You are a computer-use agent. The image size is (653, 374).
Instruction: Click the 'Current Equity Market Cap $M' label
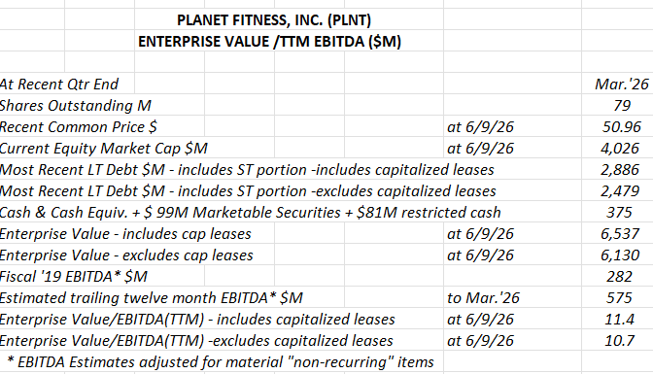104,149
